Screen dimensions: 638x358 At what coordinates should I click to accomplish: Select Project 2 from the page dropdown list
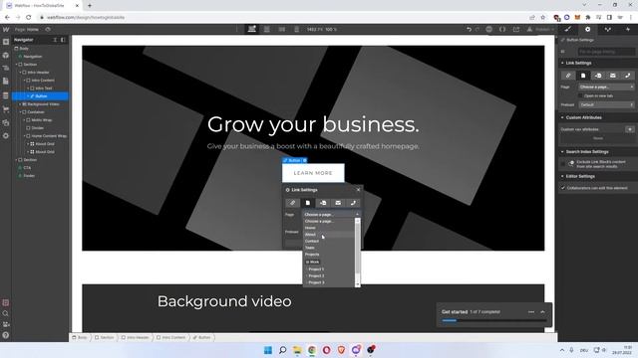[329, 275]
